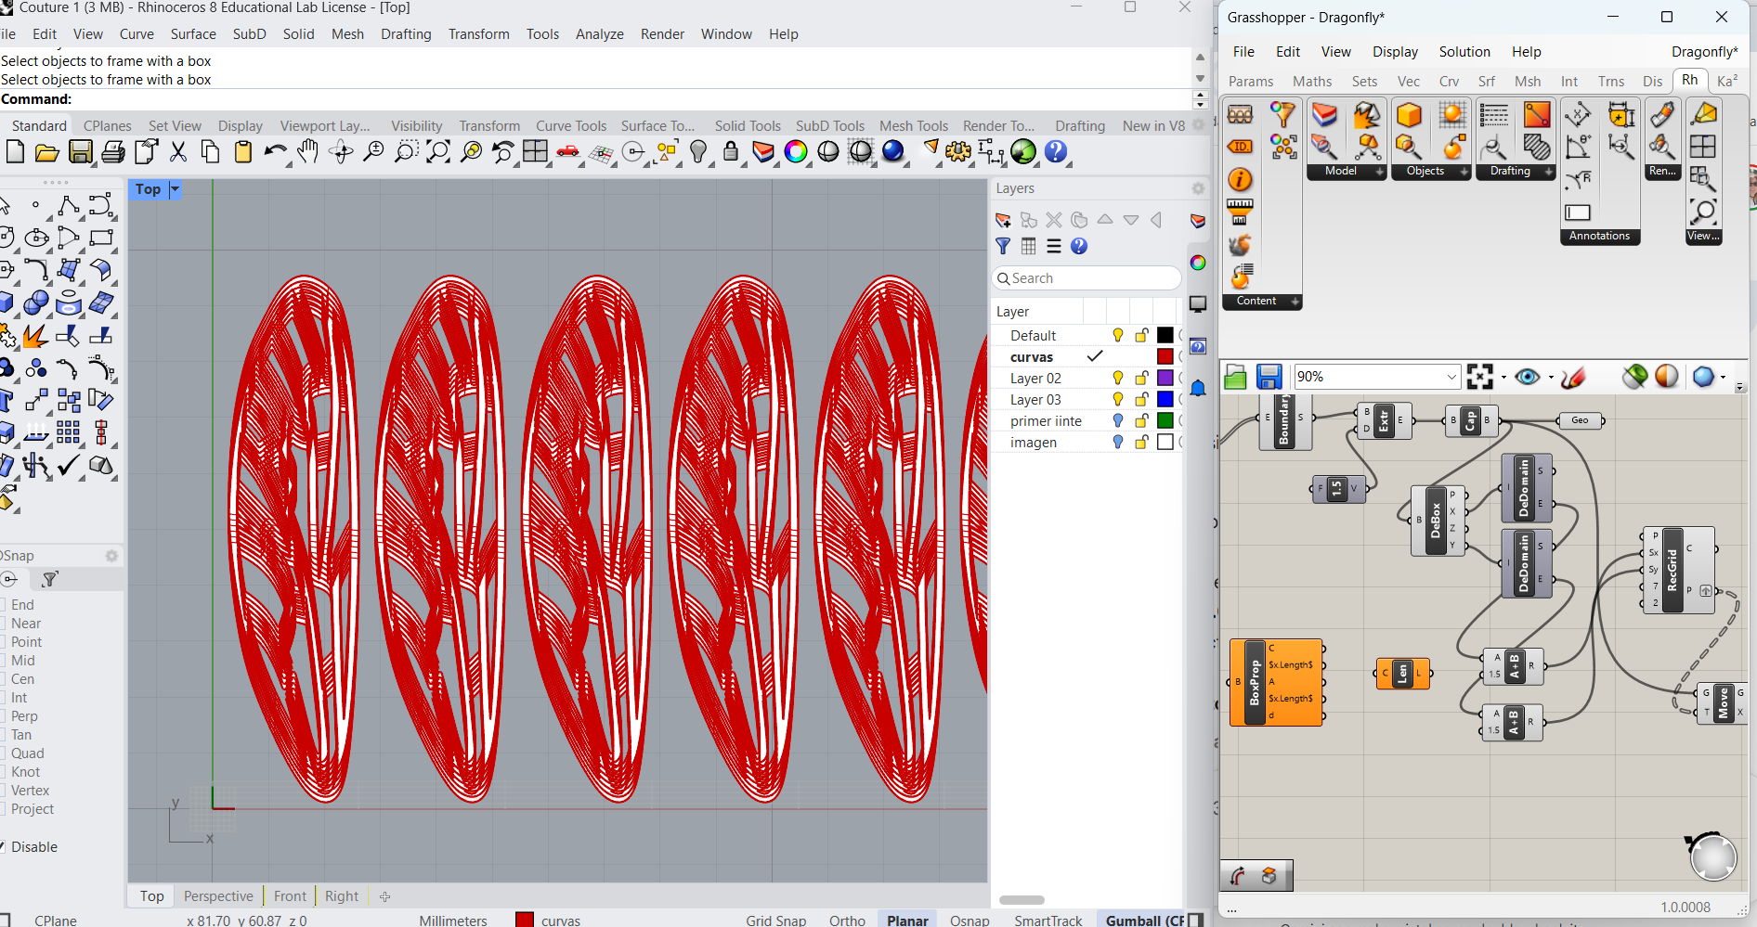The width and height of the screenshot is (1757, 927).
Task: Click the Gumball status bar button
Action: click(x=1144, y=921)
